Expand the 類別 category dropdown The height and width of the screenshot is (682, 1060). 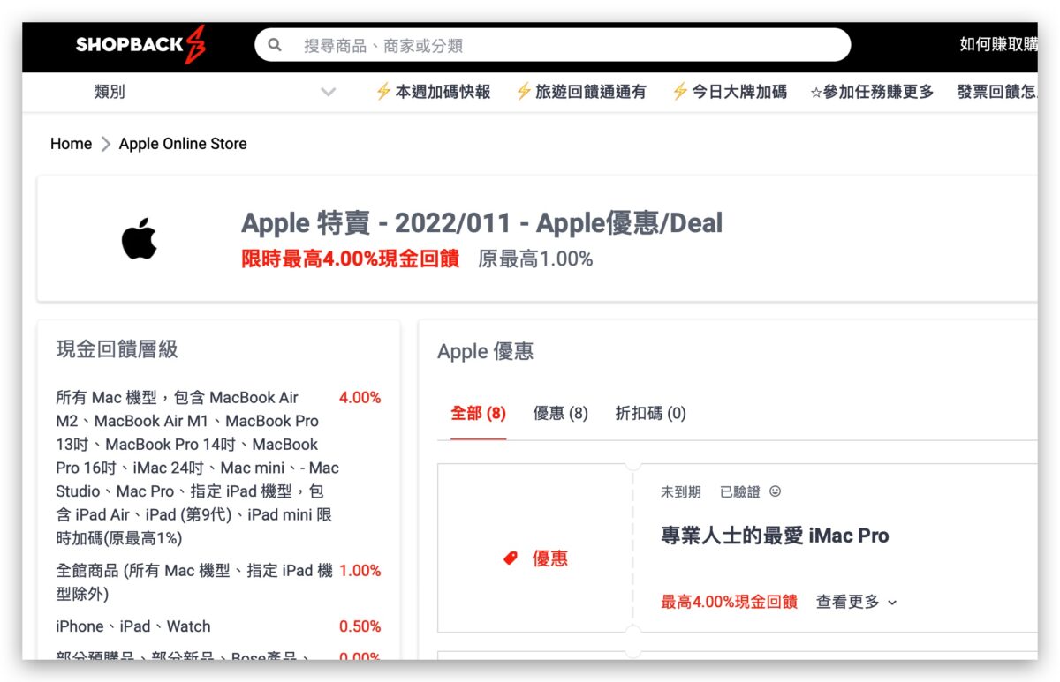pos(215,92)
